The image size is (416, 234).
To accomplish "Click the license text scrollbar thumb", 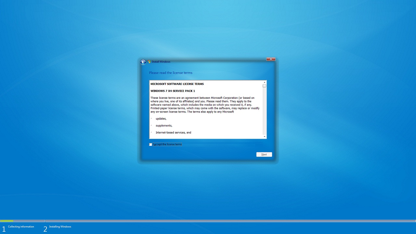I will point(264,86).
